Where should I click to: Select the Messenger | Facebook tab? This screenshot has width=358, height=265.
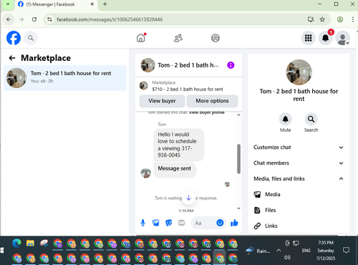(56, 4)
